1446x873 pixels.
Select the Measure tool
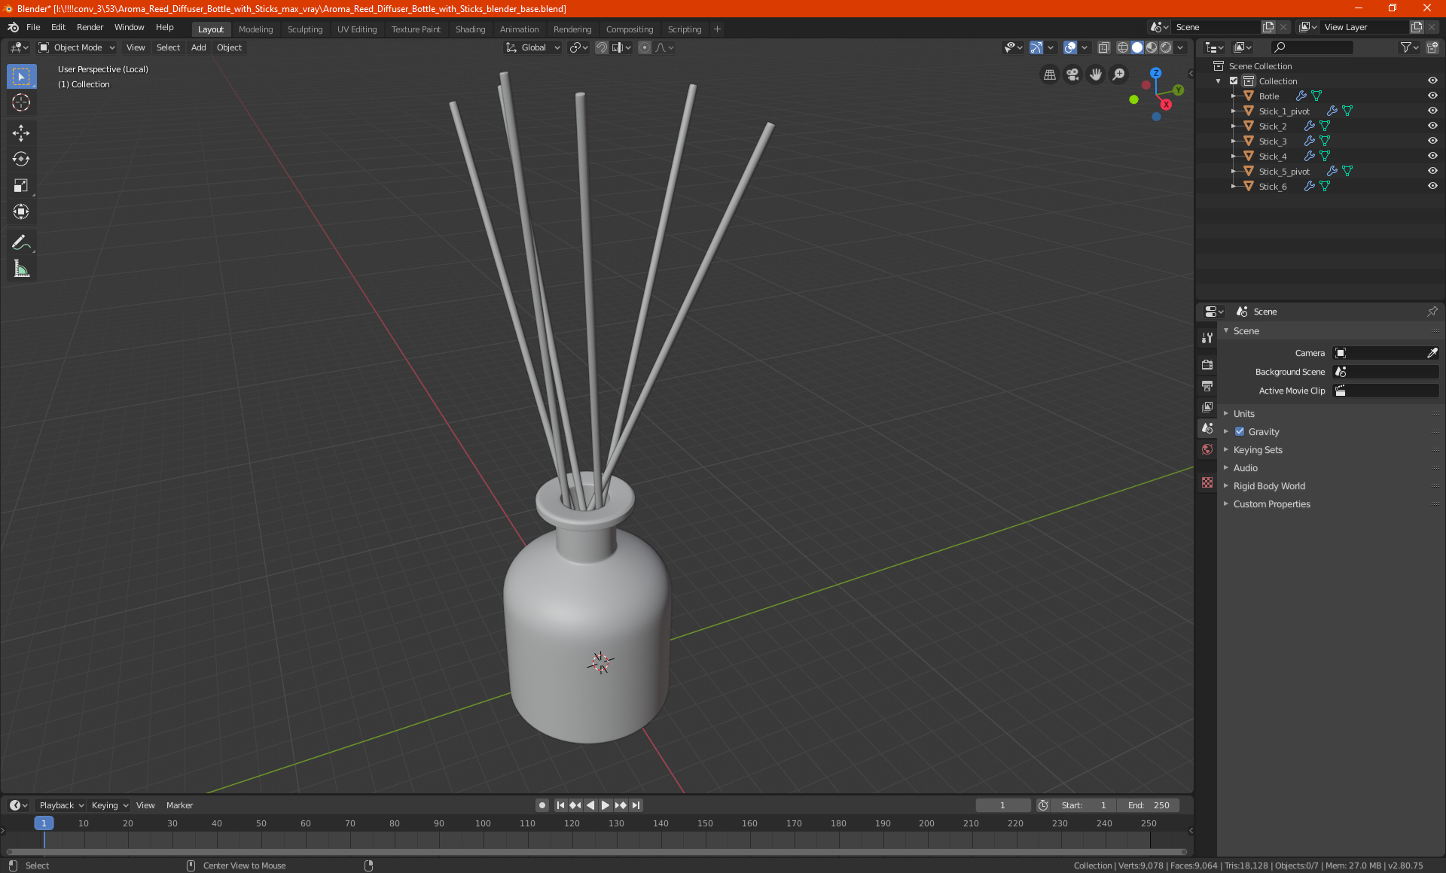pyautogui.click(x=21, y=269)
